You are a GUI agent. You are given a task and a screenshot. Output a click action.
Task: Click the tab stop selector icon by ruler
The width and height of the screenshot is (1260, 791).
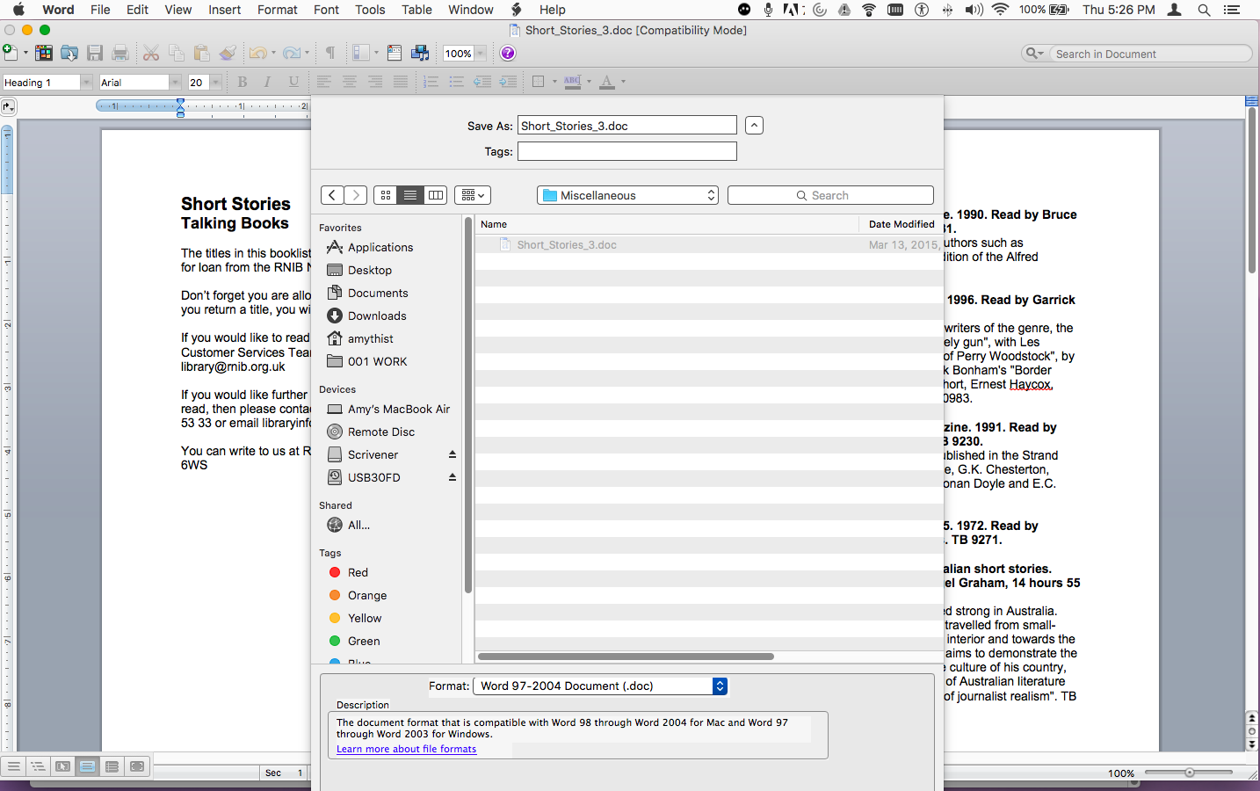pyautogui.click(x=8, y=106)
